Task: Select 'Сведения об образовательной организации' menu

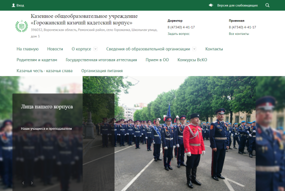Action: (148, 49)
